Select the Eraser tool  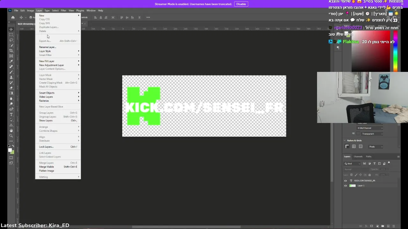[11, 88]
